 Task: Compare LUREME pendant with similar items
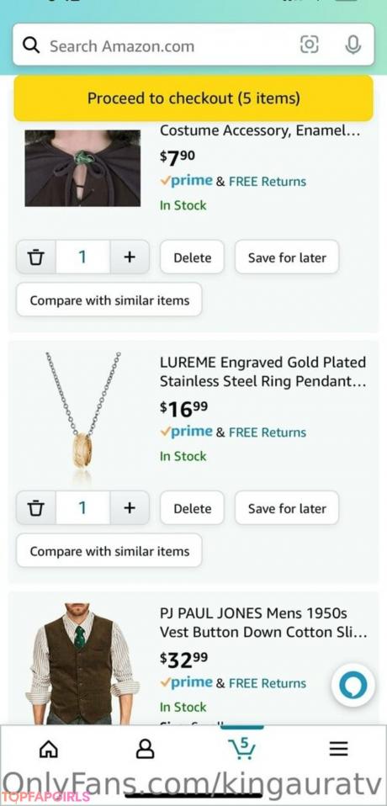pos(109,550)
